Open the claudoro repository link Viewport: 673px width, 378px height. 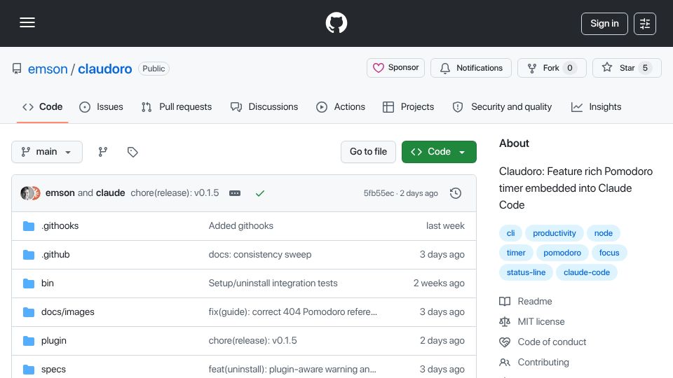coord(104,69)
